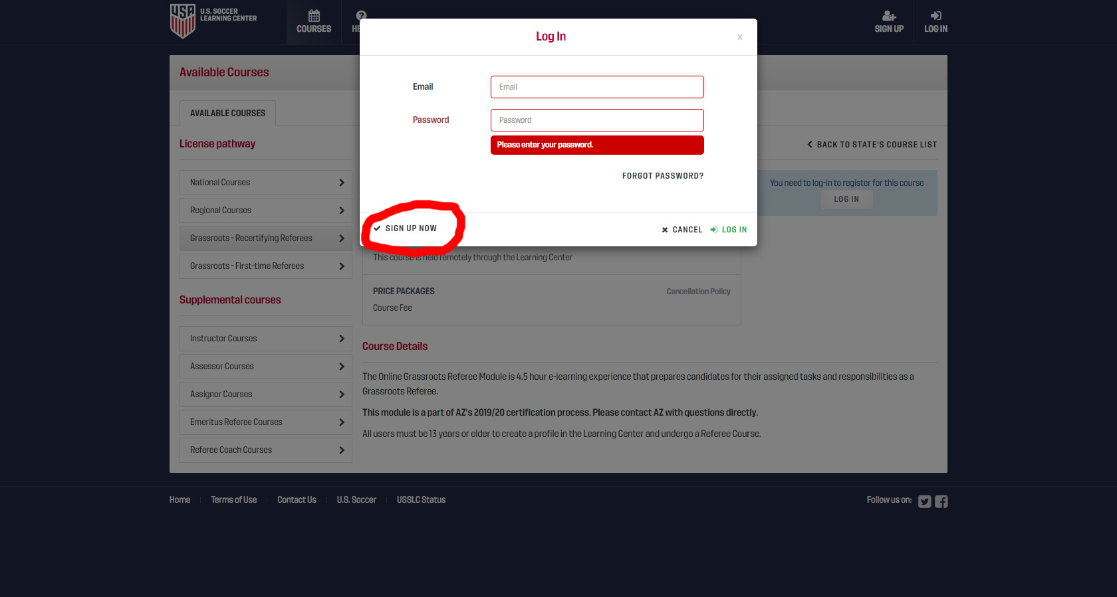Close the Log In dialog with the x
The image size is (1117, 597).
click(x=739, y=37)
